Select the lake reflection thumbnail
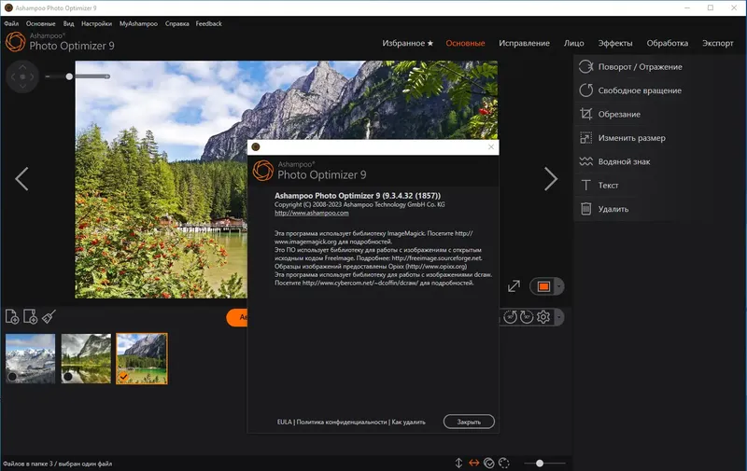The height and width of the screenshot is (471, 747). click(86, 359)
